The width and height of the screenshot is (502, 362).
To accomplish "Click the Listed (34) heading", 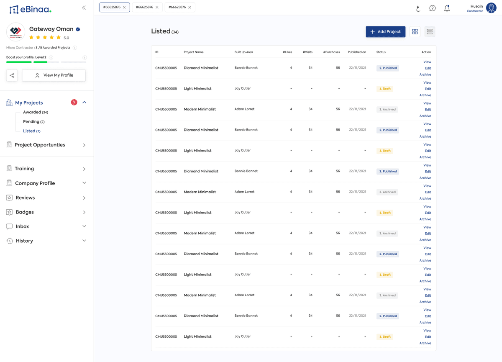I will (165, 31).
